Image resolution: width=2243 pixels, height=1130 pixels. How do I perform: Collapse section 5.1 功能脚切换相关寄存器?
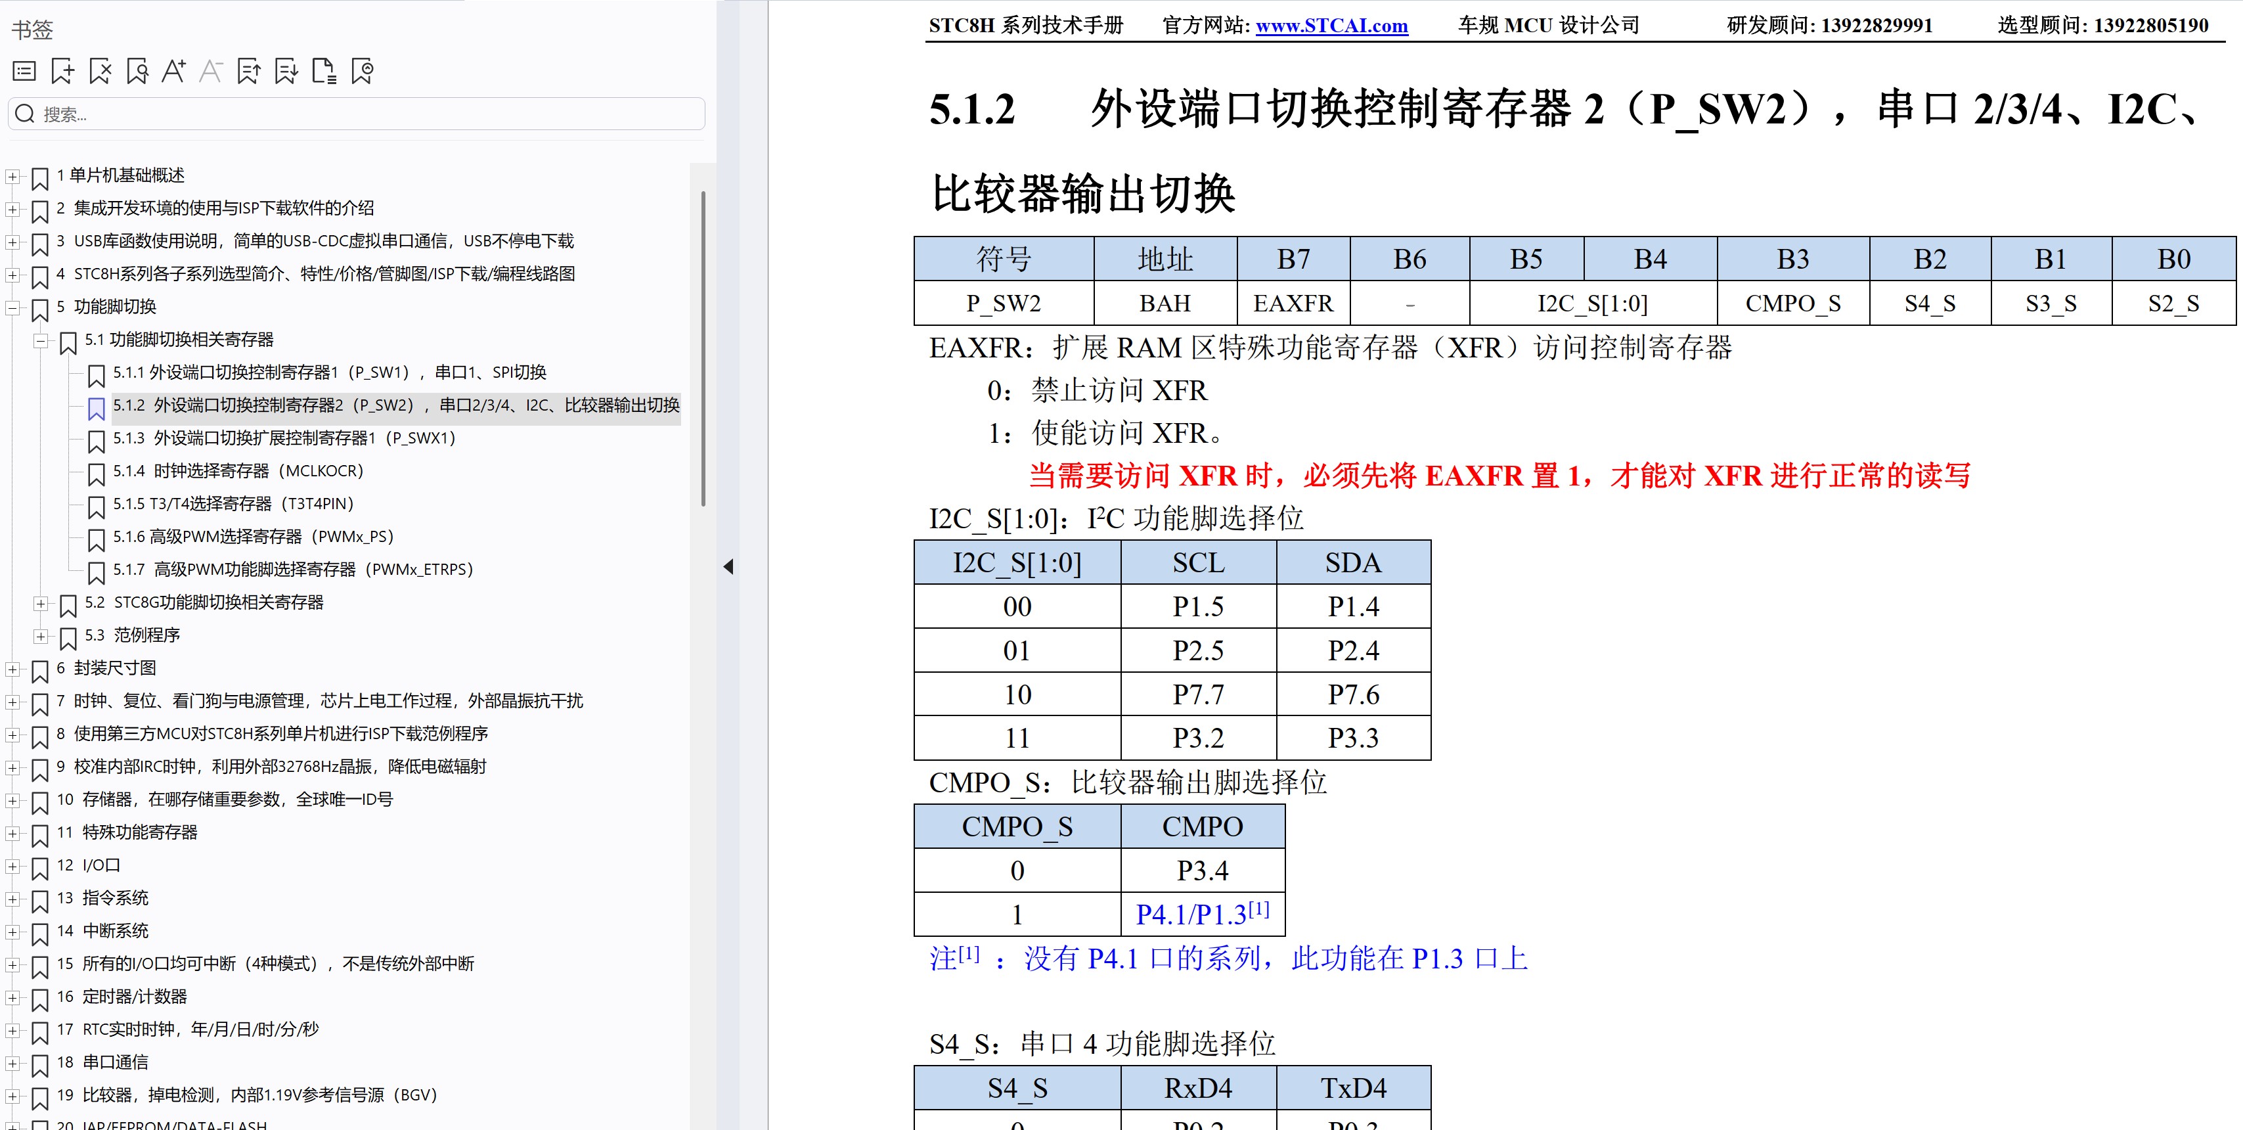(41, 341)
